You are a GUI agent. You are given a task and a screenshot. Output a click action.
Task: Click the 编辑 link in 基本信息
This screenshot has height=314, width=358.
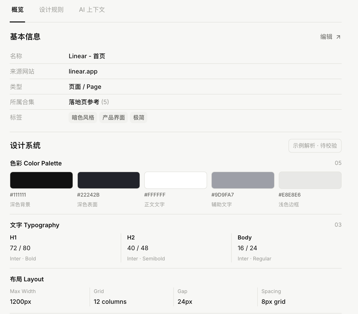(x=330, y=37)
